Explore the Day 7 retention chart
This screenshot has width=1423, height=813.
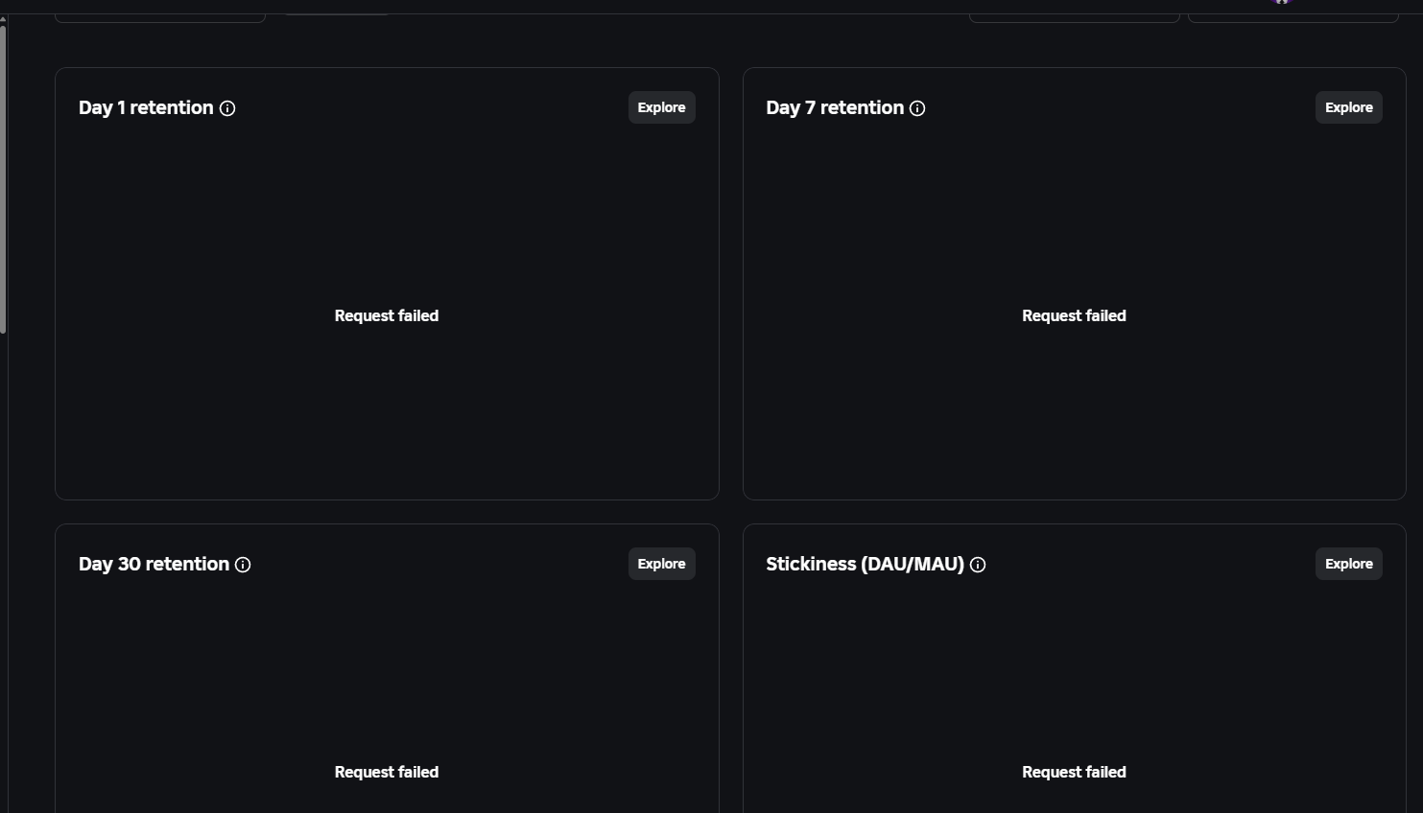[1348, 107]
